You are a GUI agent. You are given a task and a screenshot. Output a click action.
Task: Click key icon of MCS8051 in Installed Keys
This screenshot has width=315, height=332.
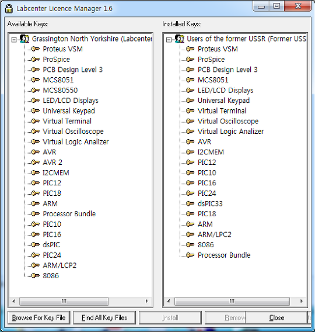pyautogui.click(x=190, y=80)
